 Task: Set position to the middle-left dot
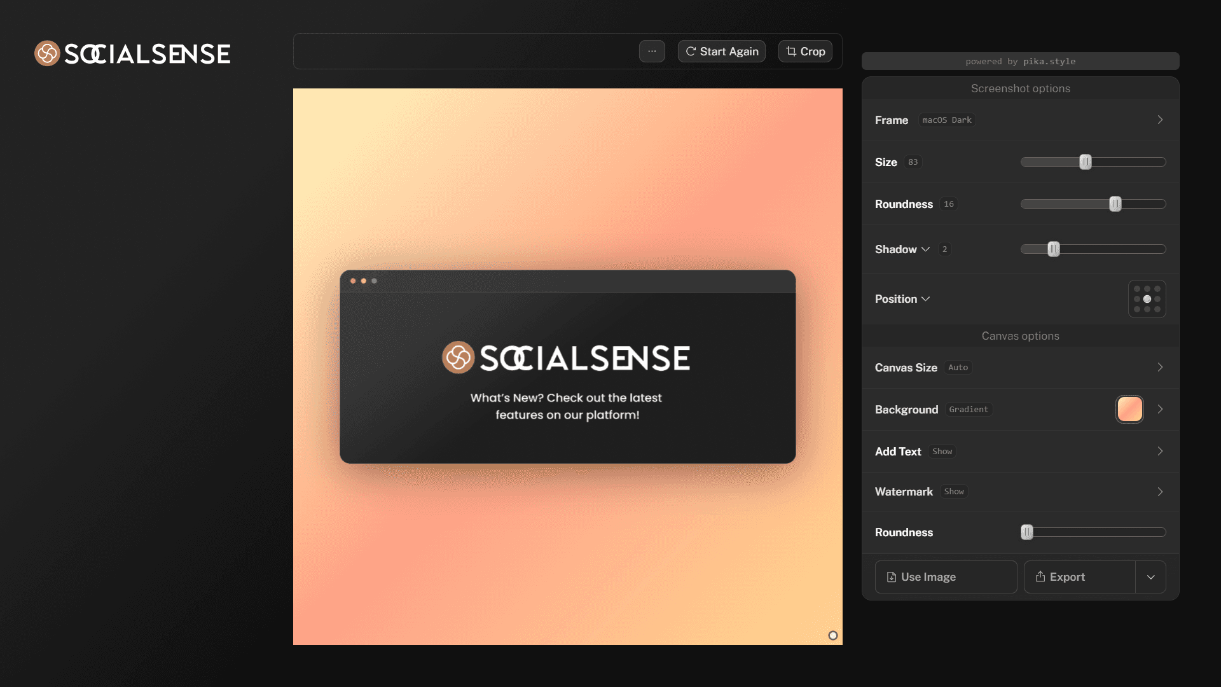[1137, 299]
